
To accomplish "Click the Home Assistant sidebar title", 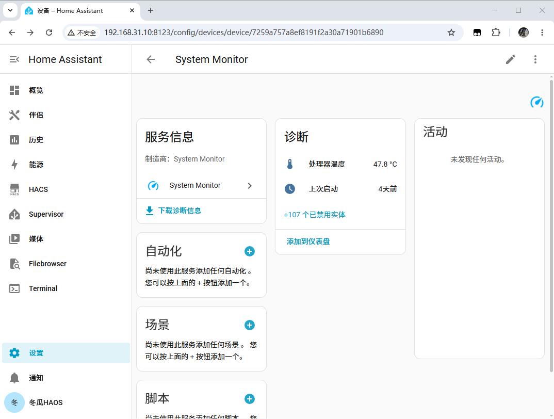I will tap(65, 59).
